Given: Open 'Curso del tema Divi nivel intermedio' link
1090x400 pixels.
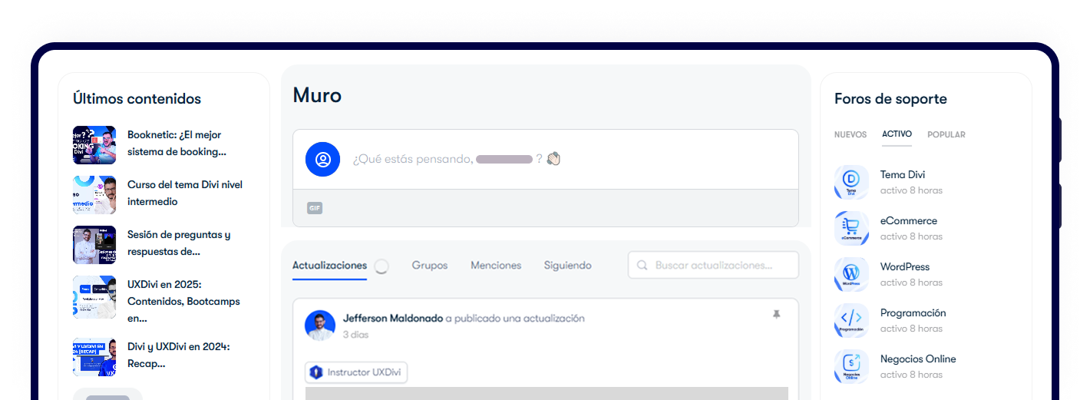Looking at the screenshot, I should tap(185, 193).
